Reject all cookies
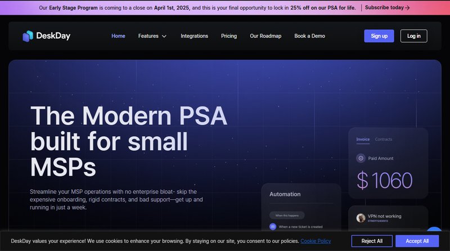 [372, 241]
